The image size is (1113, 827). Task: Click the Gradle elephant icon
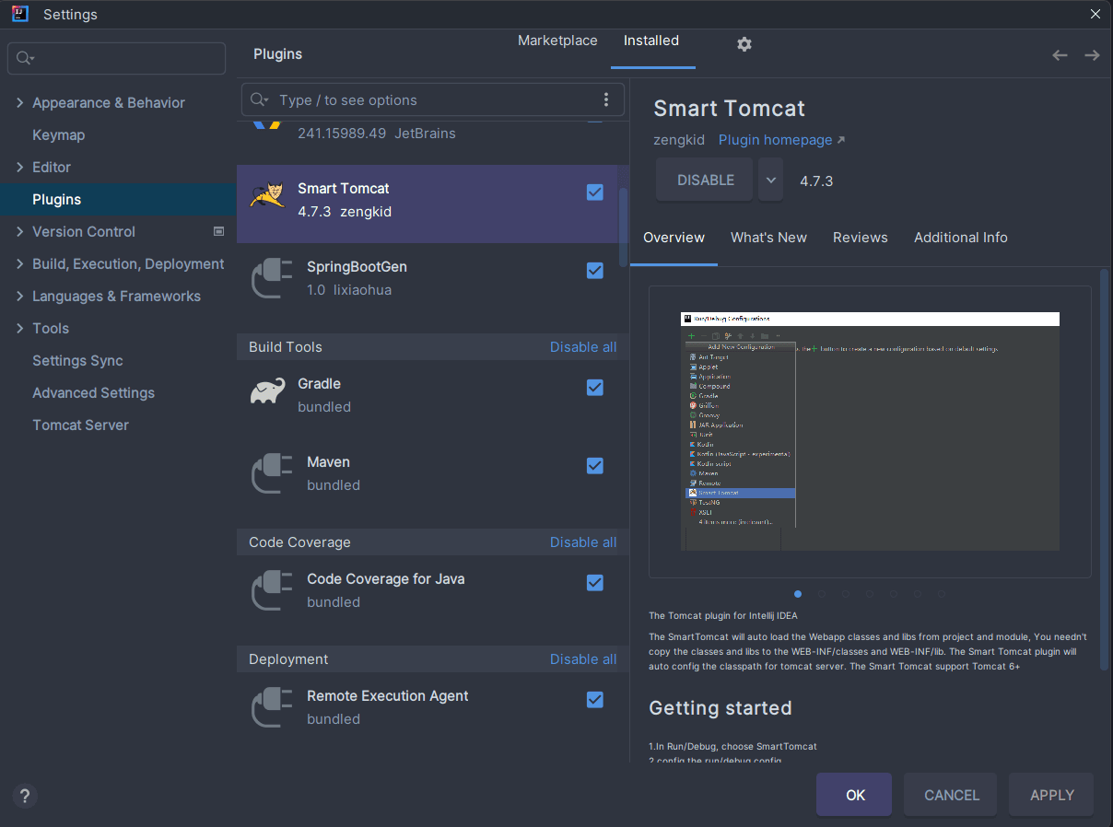(x=267, y=392)
